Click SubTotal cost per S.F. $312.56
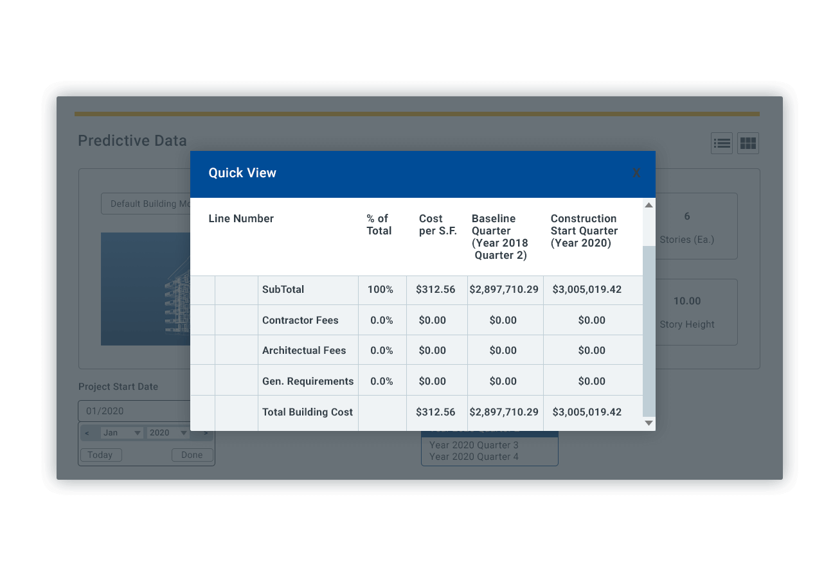Image resolution: width=833 pixels, height=578 pixels. click(436, 290)
